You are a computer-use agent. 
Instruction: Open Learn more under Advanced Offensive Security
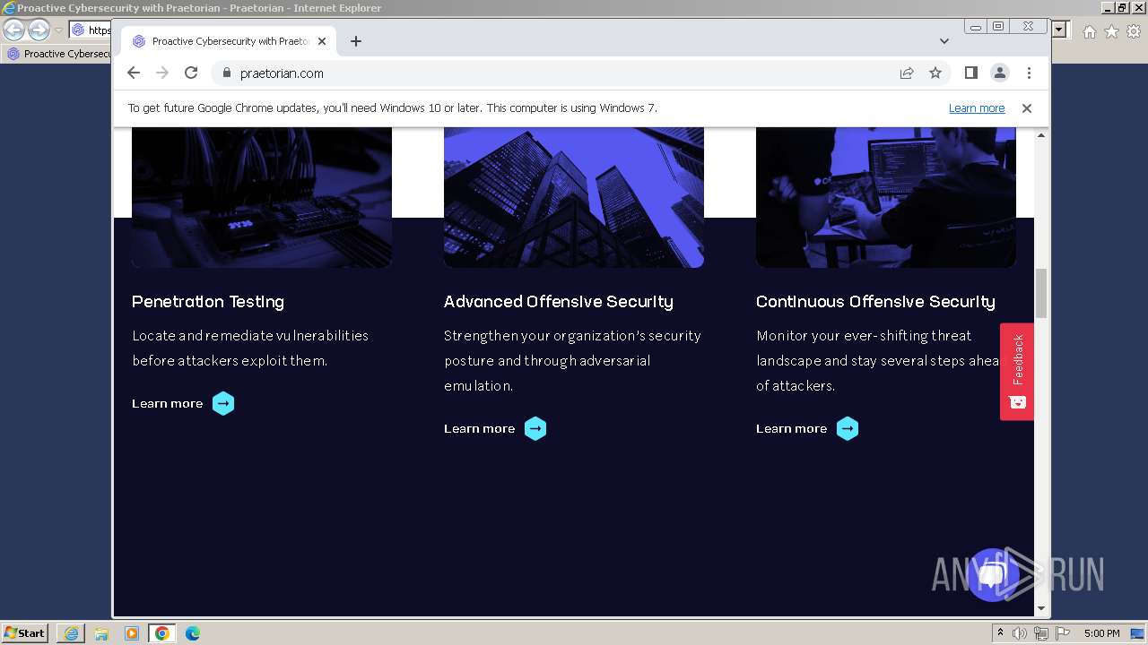[x=479, y=429]
